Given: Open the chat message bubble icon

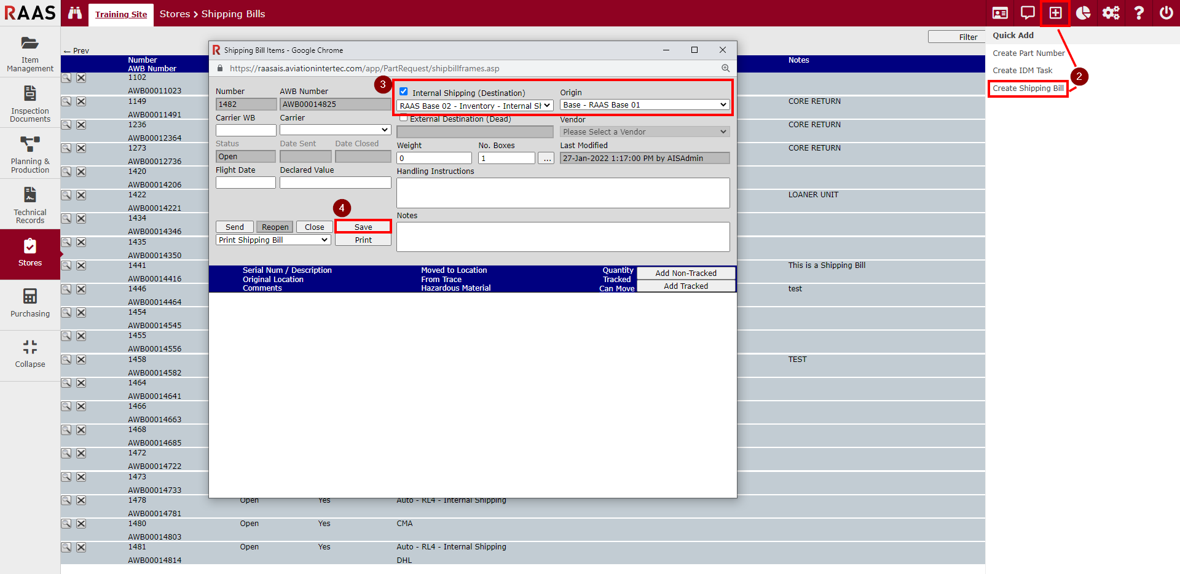Looking at the screenshot, I should point(1028,13).
